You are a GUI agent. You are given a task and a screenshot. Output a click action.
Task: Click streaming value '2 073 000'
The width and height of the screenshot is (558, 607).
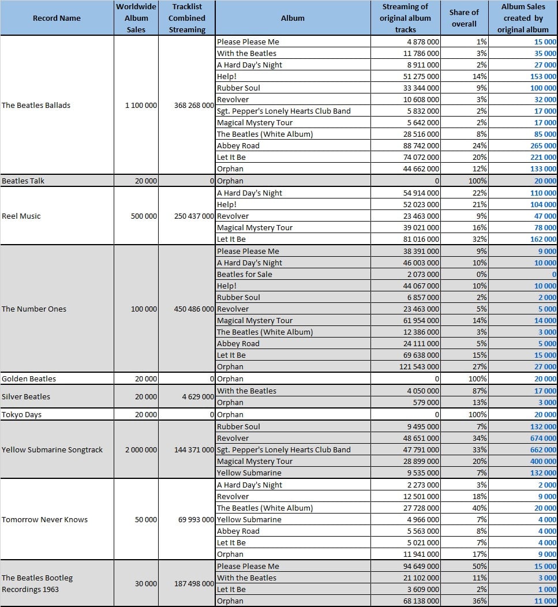click(423, 275)
